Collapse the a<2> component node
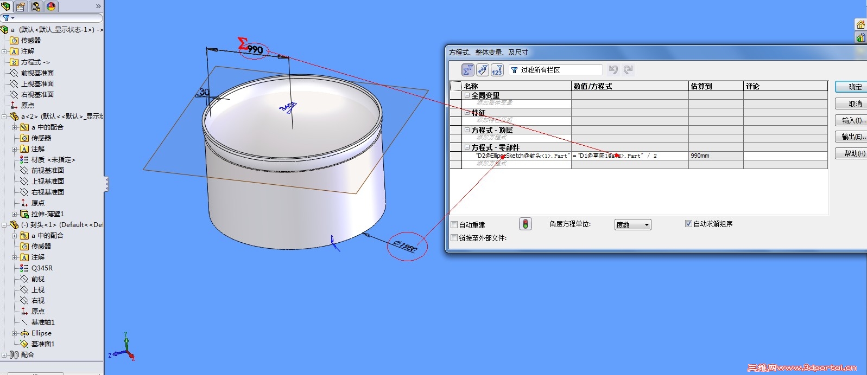867x375 pixels. pos(4,117)
